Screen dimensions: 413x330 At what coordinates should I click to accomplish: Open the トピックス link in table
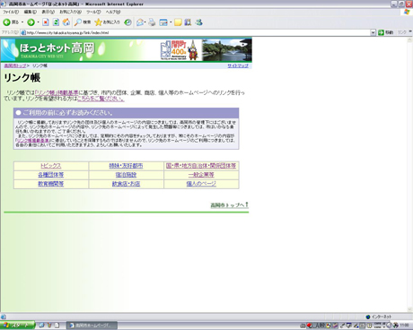click(x=51, y=166)
